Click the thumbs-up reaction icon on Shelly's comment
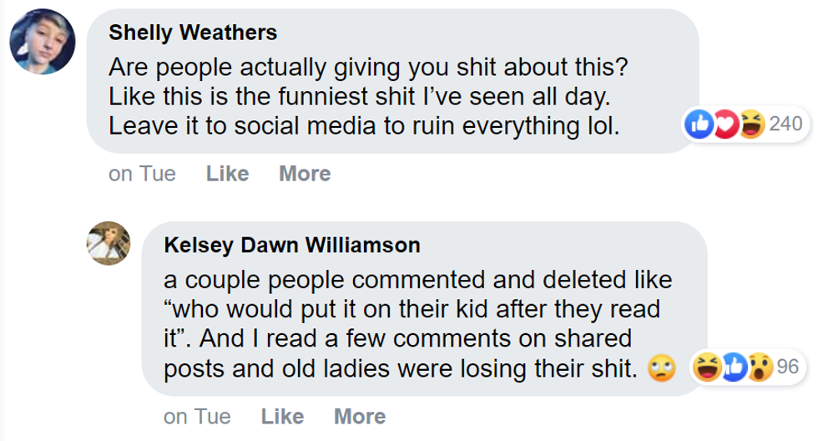818x441 pixels. click(x=695, y=125)
